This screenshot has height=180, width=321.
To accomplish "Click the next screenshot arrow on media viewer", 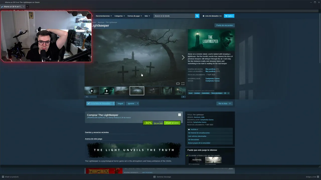I will (x=183, y=57).
